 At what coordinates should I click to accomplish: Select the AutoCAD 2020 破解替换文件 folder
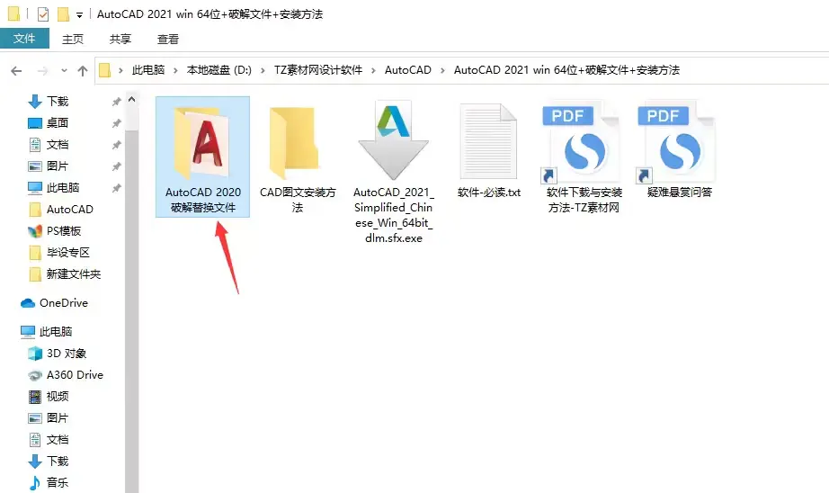(202, 157)
